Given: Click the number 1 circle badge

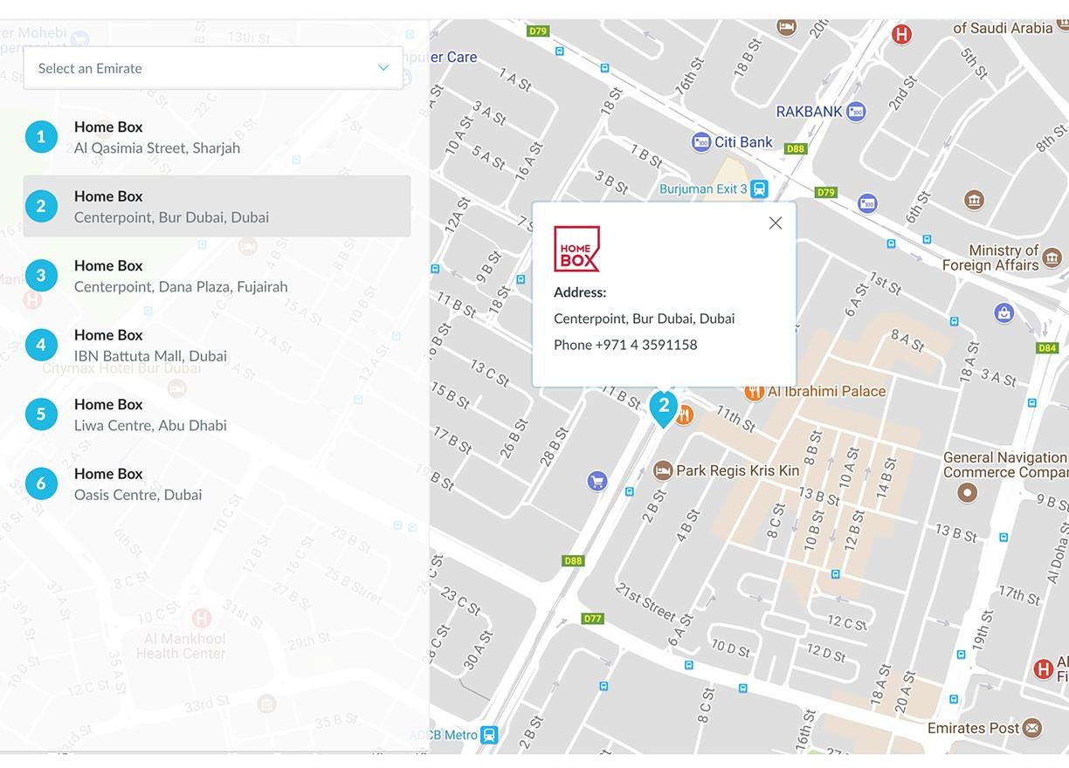Looking at the screenshot, I should [41, 137].
